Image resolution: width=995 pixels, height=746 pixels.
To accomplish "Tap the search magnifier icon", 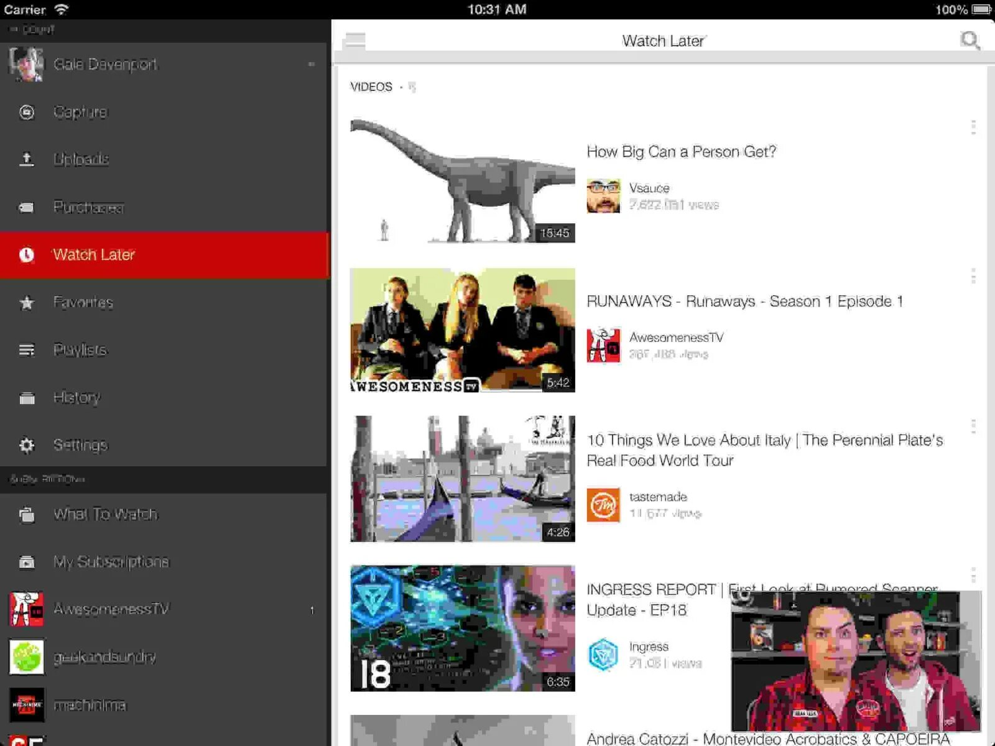I will [970, 40].
